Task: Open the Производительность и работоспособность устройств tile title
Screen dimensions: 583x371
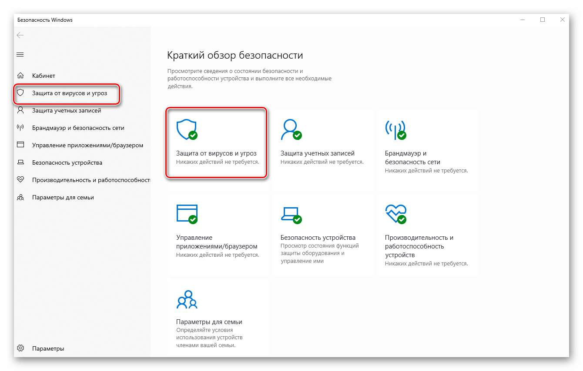Action: click(419, 246)
